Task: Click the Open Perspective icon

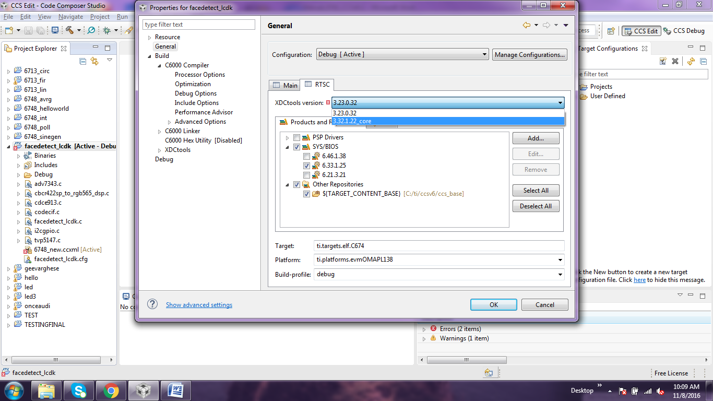Action: pos(611,31)
